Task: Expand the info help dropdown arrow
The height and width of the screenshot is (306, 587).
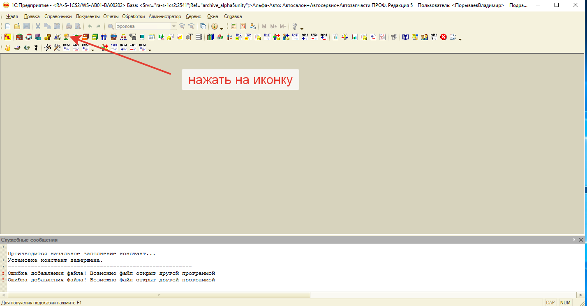Action: (x=222, y=28)
